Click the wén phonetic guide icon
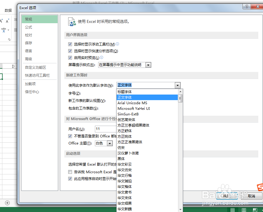This screenshot has height=212, width=263. pos(4,30)
